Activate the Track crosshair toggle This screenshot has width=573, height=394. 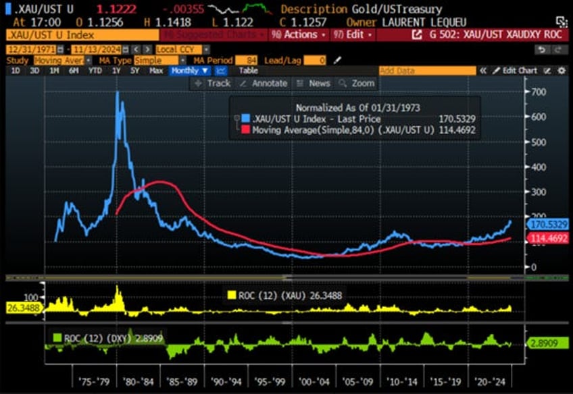213,83
